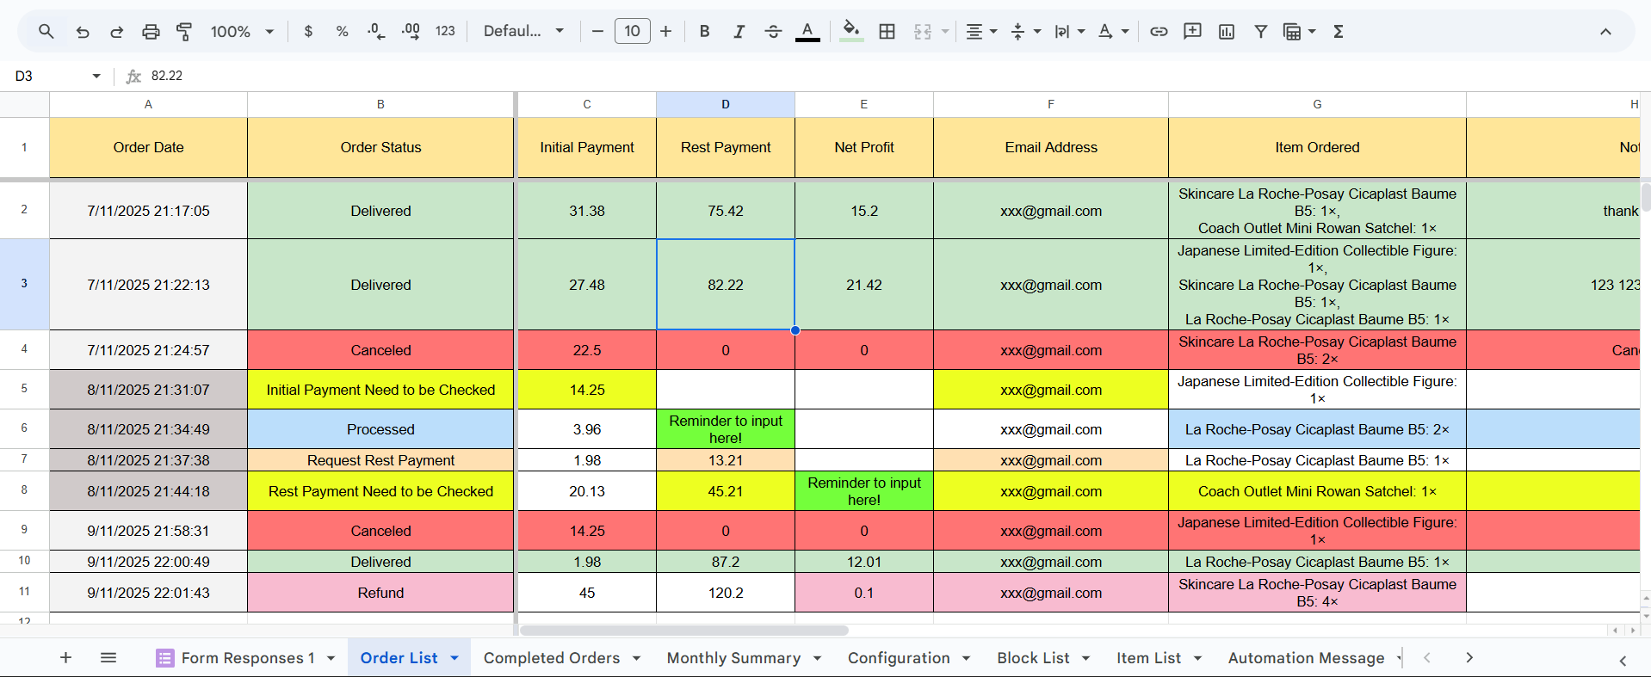
Task: Switch to the Completed Orders tab
Action: pyautogui.click(x=552, y=658)
